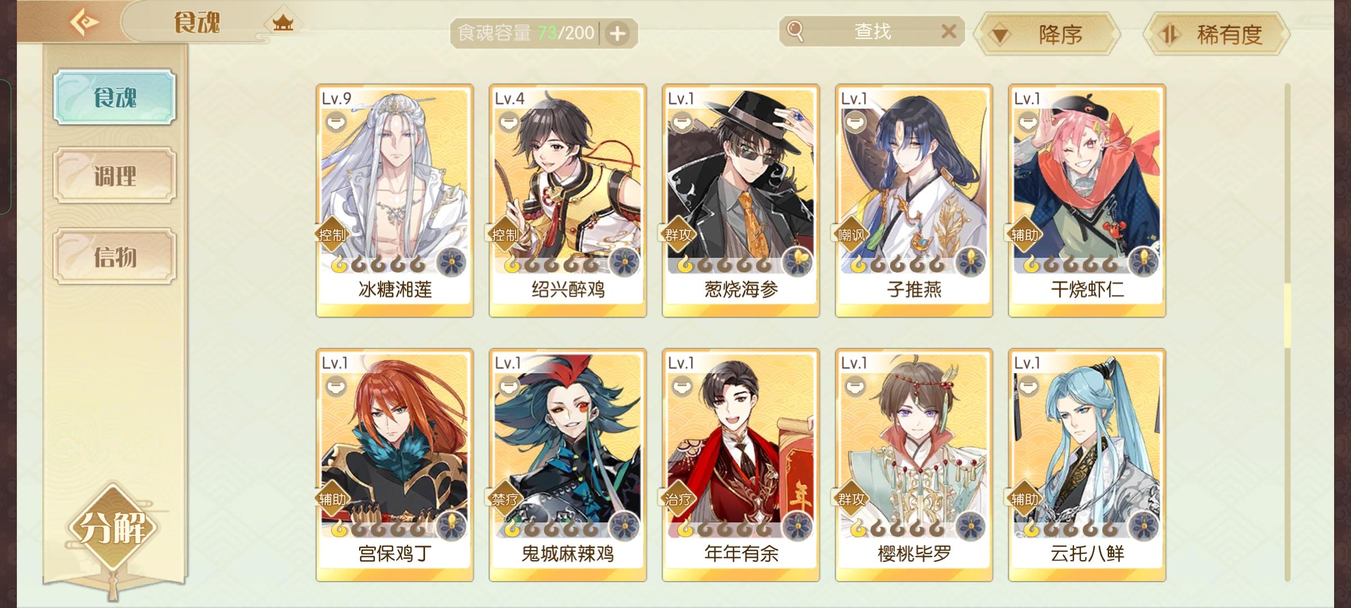Switch to the 信物 tab
1351x608 pixels.
(x=115, y=256)
